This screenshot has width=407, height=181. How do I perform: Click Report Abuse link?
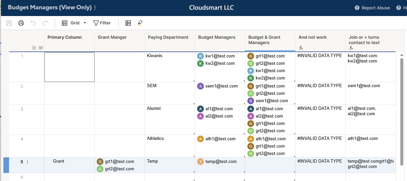(372, 8)
